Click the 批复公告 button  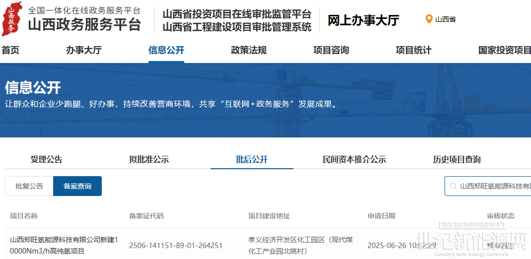point(29,186)
